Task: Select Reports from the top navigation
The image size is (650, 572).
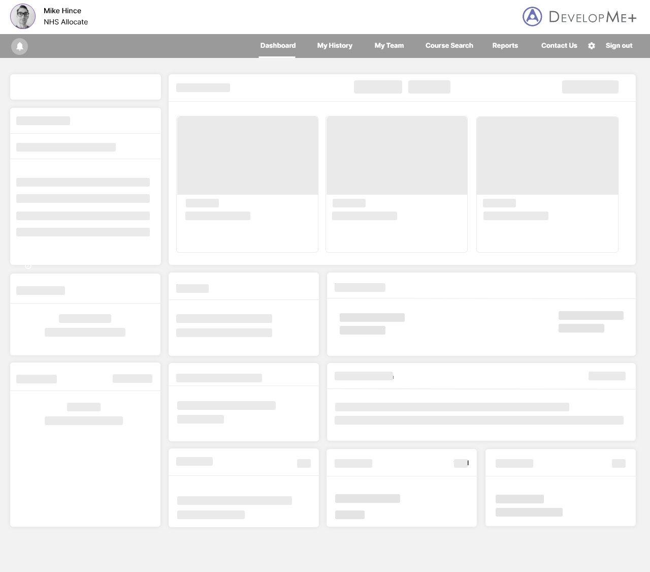Action: pyautogui.click(x=505, y=46)
